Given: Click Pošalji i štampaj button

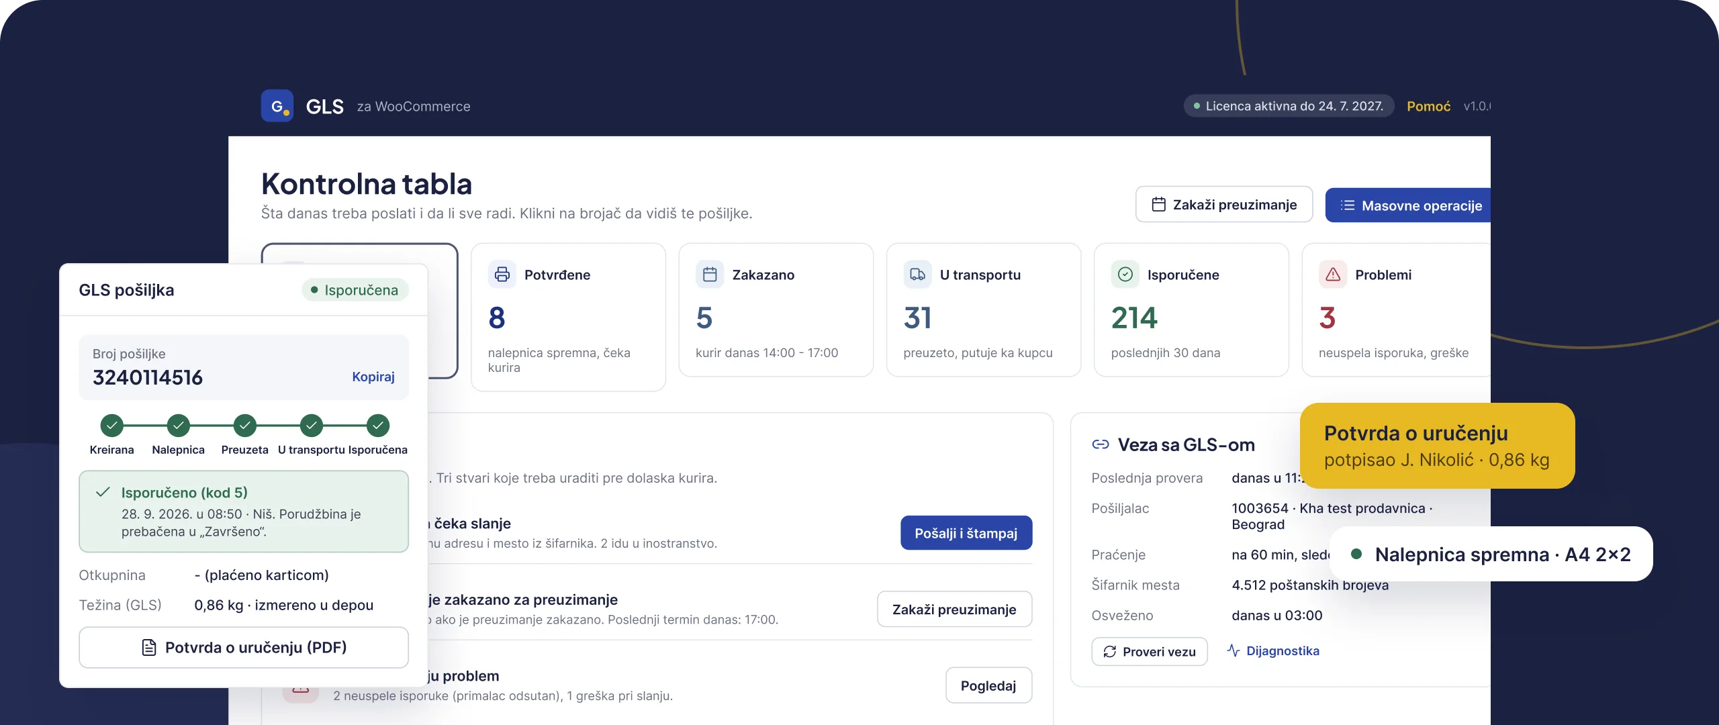Looking at the screenshot, I should (966, 533).
